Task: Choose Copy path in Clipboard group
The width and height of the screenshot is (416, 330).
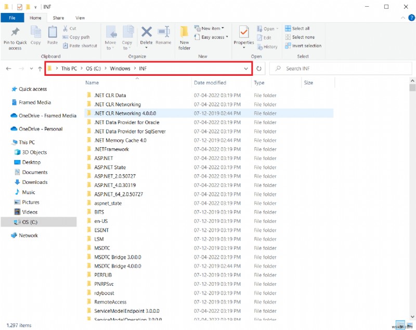Action: coord(76,37)
